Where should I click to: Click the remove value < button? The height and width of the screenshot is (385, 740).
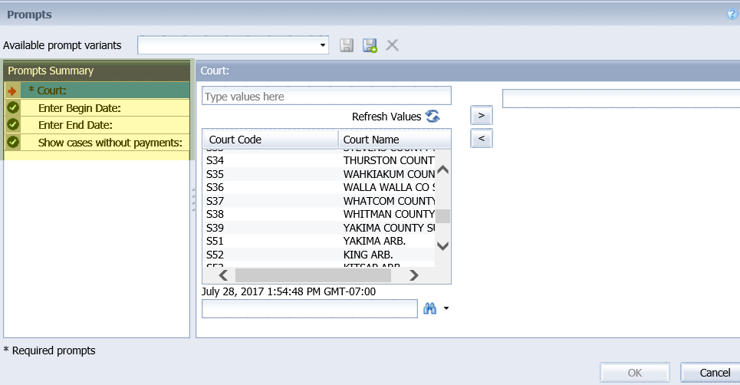click(482, 138)
